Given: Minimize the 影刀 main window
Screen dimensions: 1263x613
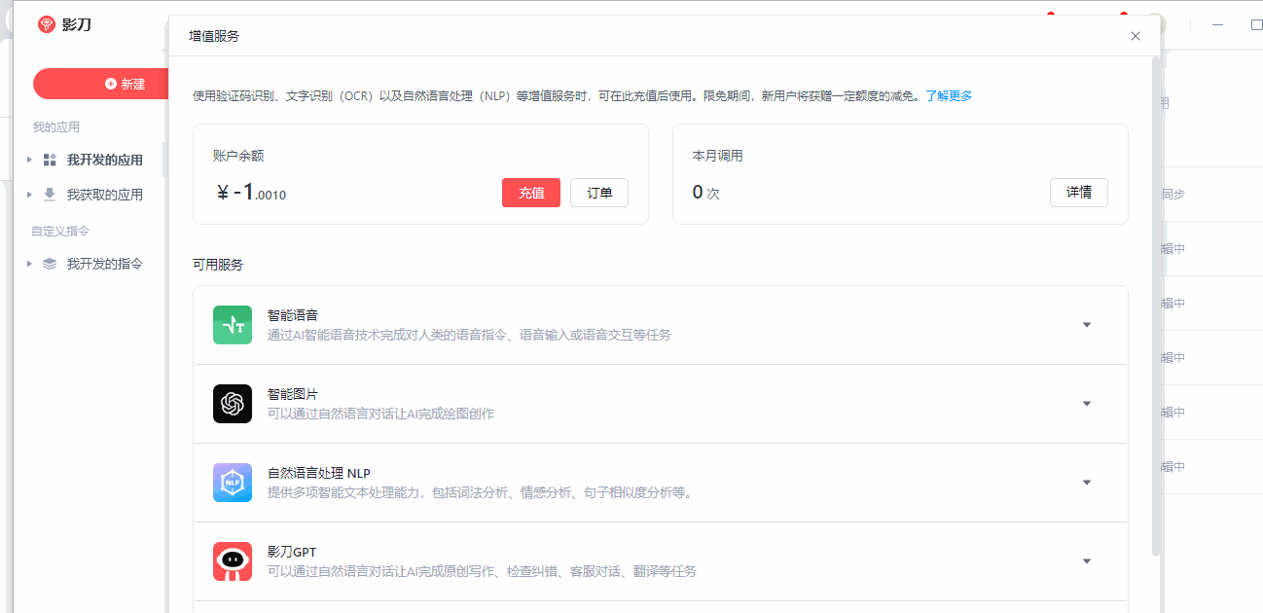Looking at the screenshot, I should click(1217, 25).
